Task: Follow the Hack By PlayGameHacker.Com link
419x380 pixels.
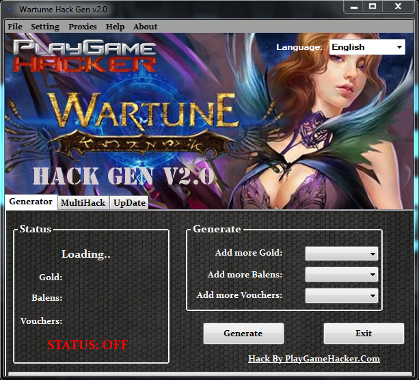Action: click(x=314, y=359)
